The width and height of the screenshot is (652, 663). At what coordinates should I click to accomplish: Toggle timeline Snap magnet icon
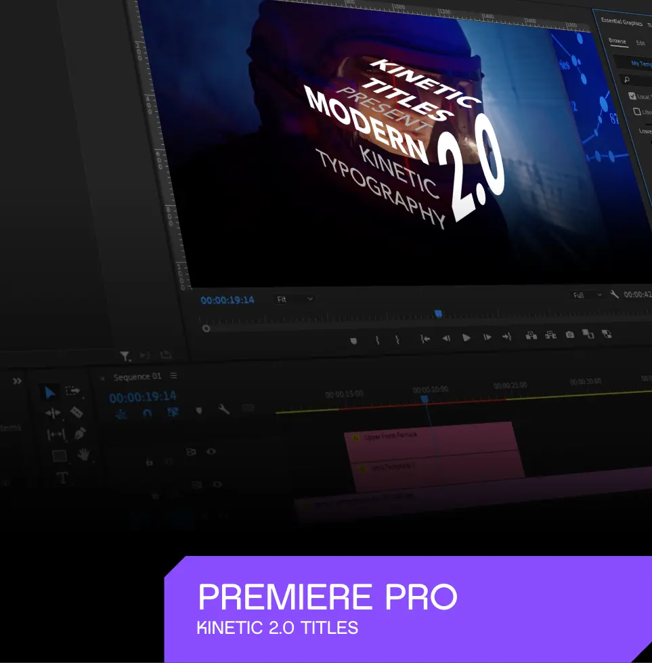[x=147, y=412]
